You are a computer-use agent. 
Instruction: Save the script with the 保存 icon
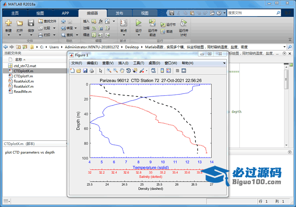pos(31,23)
